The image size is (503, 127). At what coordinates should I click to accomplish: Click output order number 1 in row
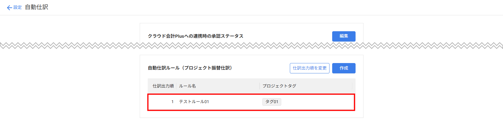tap(172, 102)
